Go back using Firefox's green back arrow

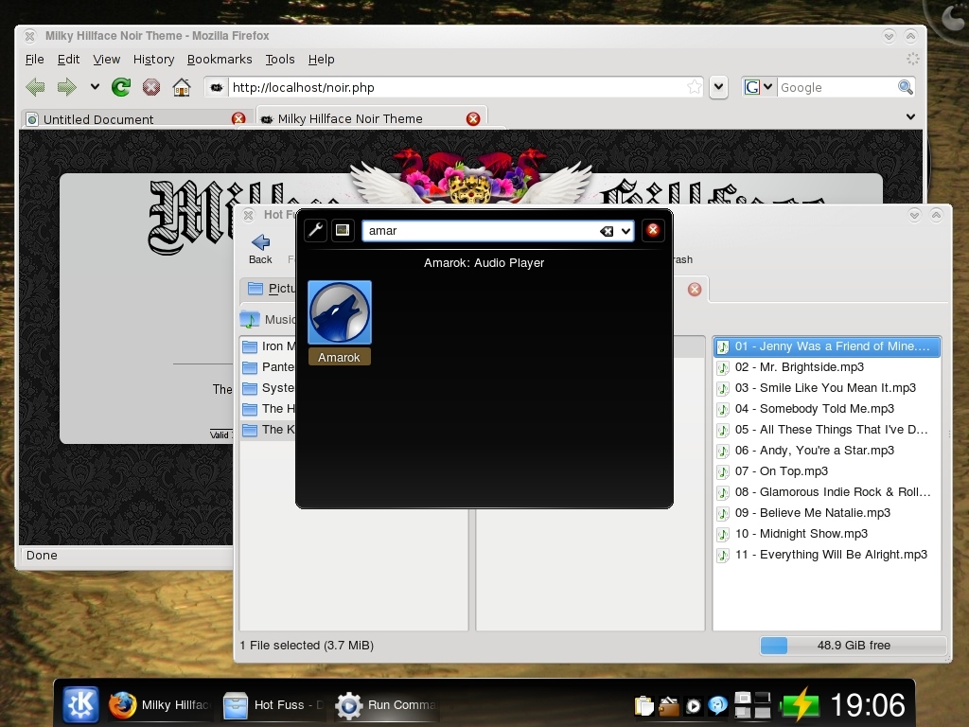click(x=35, y=87)
